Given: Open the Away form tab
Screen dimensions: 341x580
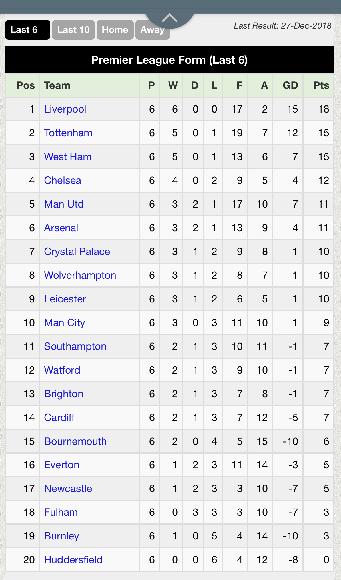Looking at the screenshot, I should point(153,30).
